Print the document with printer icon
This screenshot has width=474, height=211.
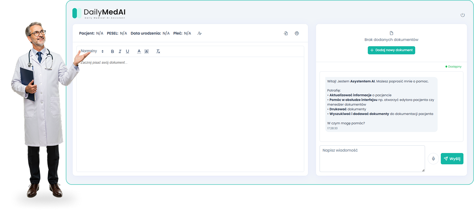297,33
